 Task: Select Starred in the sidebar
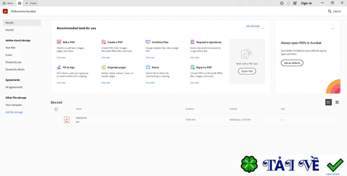click(x=10, y=30)
